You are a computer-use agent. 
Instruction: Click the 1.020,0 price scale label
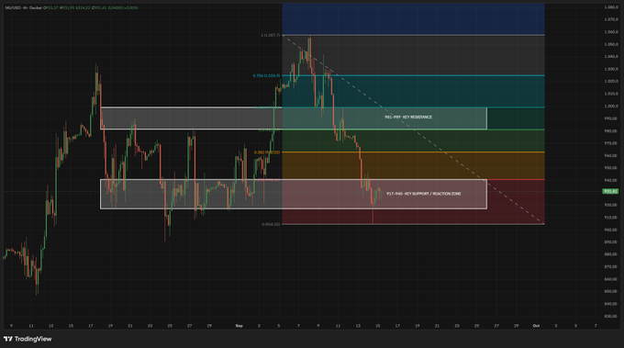click(x=611, y=81)
